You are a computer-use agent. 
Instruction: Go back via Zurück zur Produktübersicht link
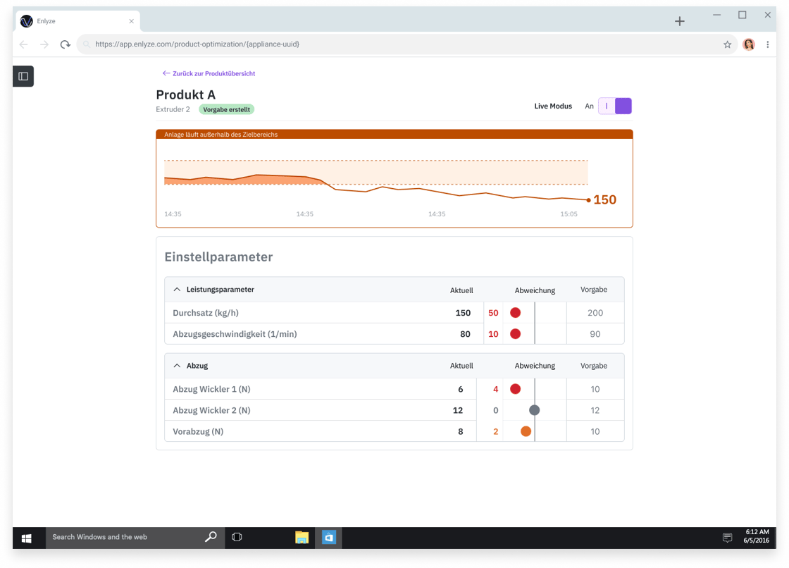click(x=209, y=73)
